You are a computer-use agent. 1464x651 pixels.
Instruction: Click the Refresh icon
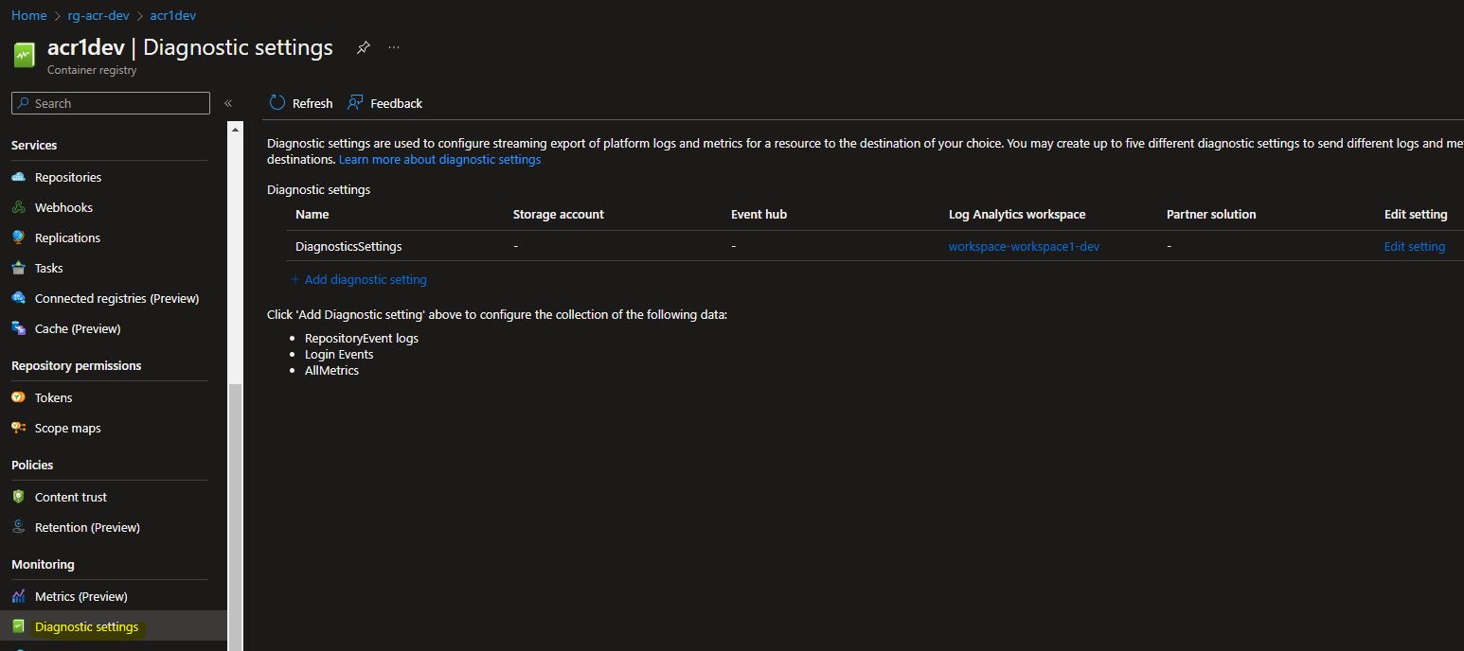277,103
